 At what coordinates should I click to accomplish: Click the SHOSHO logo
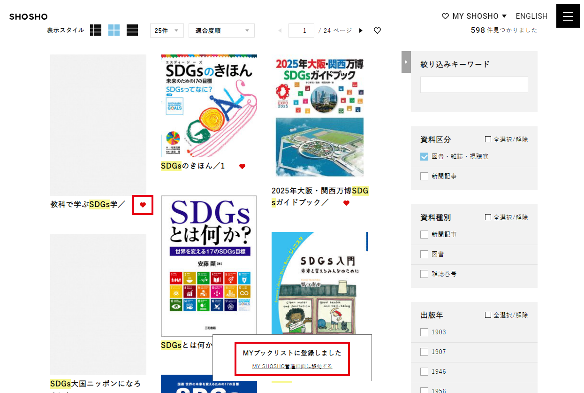[x=28, y=17]
